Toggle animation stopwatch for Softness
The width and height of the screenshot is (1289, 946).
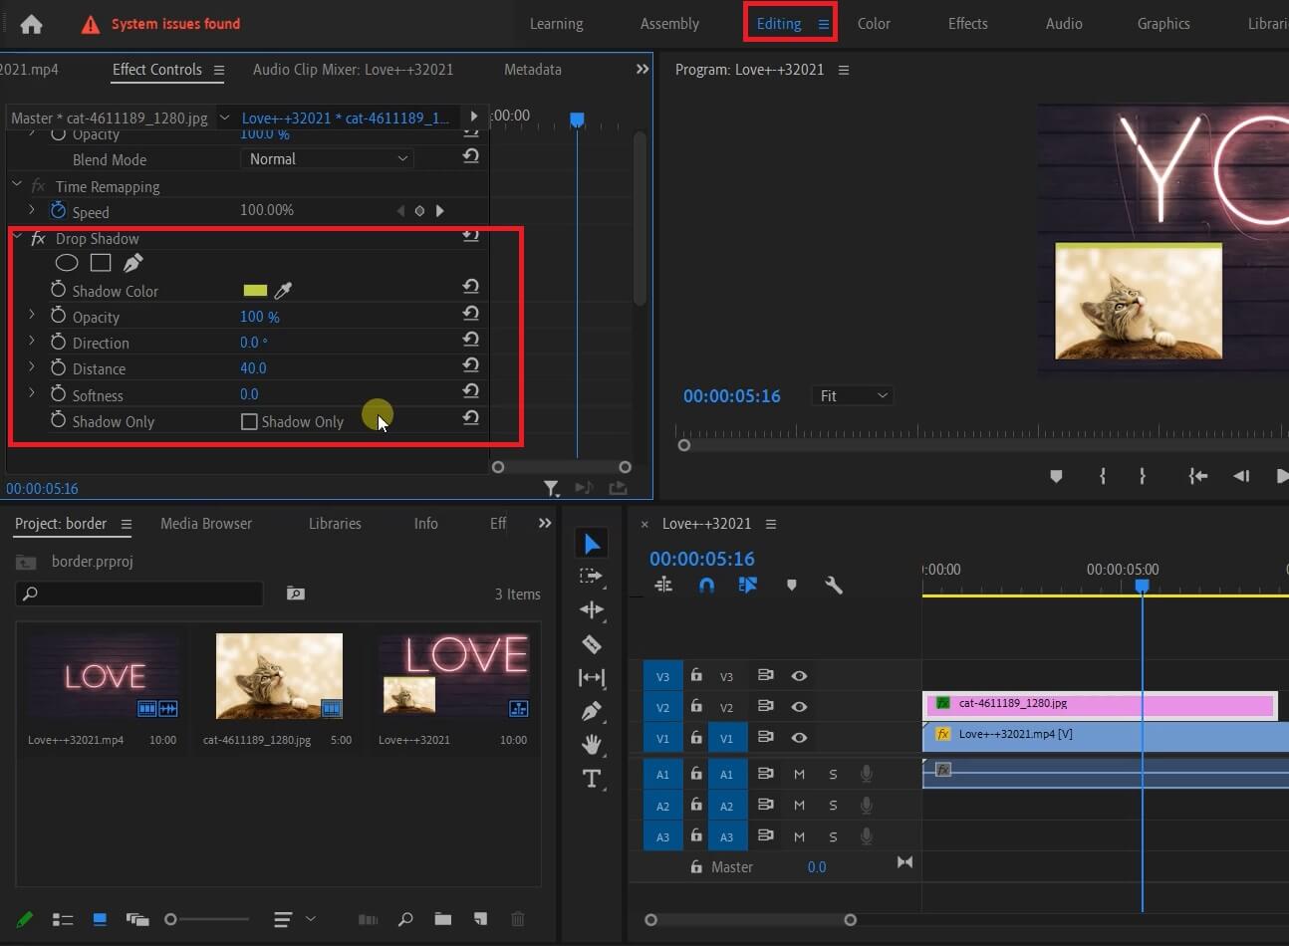tap(58, 394)
